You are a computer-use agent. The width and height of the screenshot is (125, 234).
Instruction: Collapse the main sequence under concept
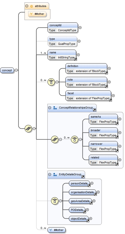click(34, 128)
